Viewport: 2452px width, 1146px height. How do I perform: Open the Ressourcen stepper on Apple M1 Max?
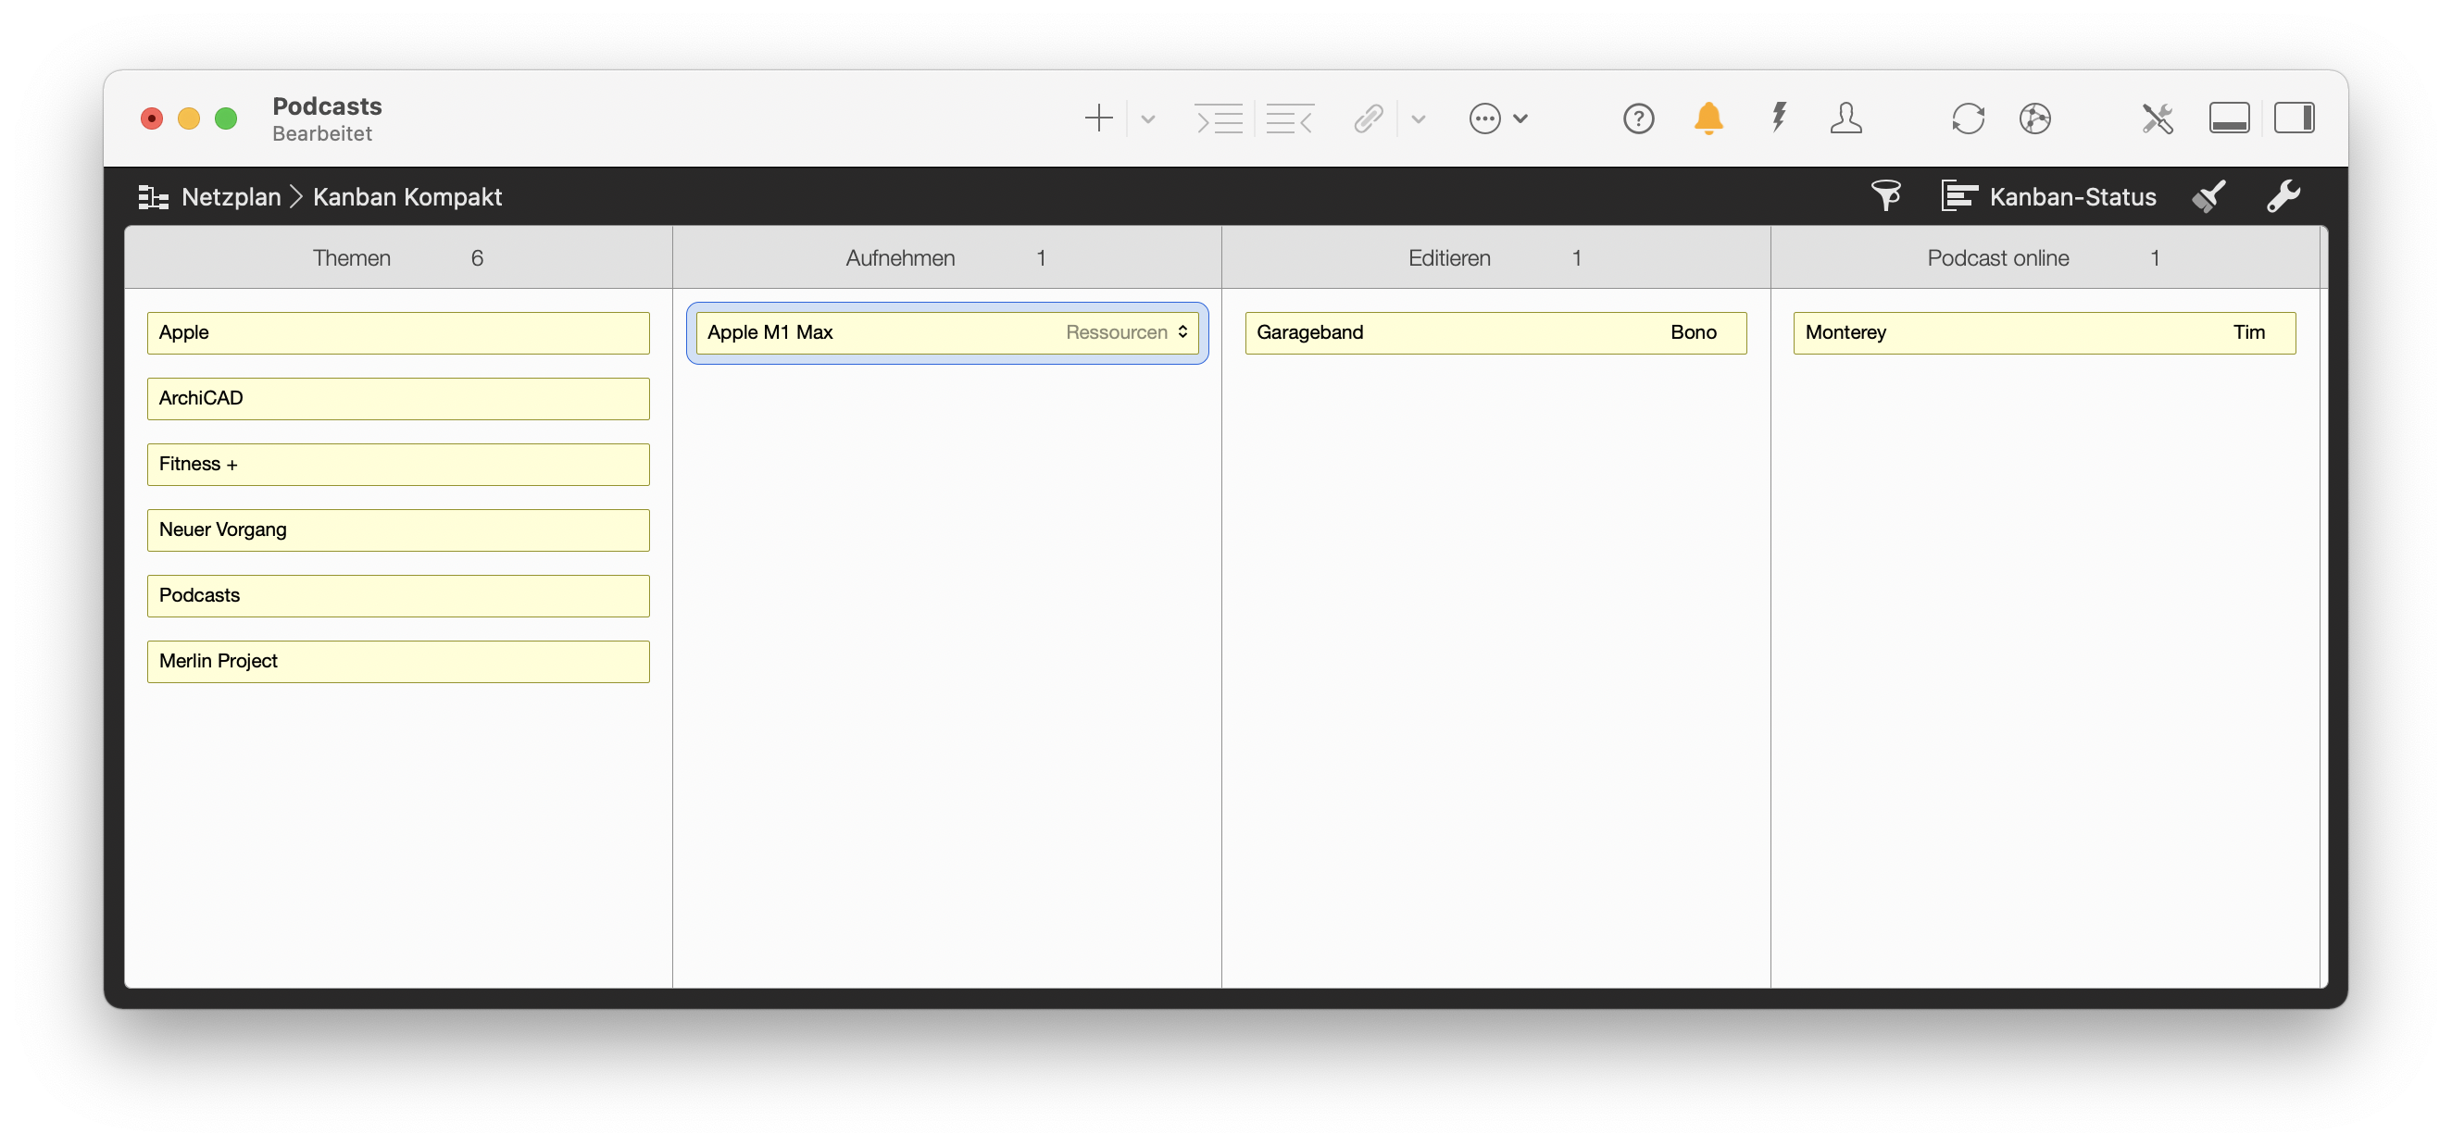pos(1183,332)
